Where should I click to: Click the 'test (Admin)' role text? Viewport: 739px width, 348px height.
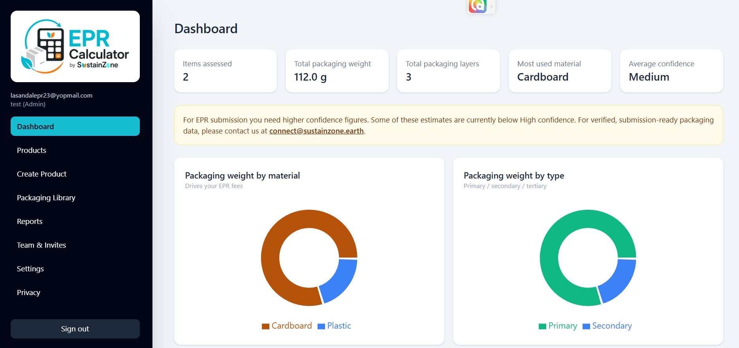28,104
